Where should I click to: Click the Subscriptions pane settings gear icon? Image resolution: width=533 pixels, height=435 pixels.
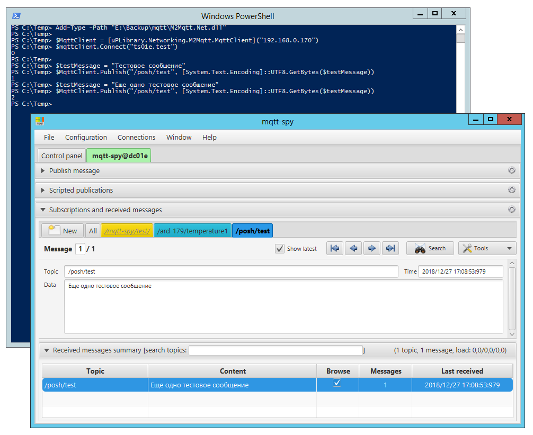click(x=511, y=210)
